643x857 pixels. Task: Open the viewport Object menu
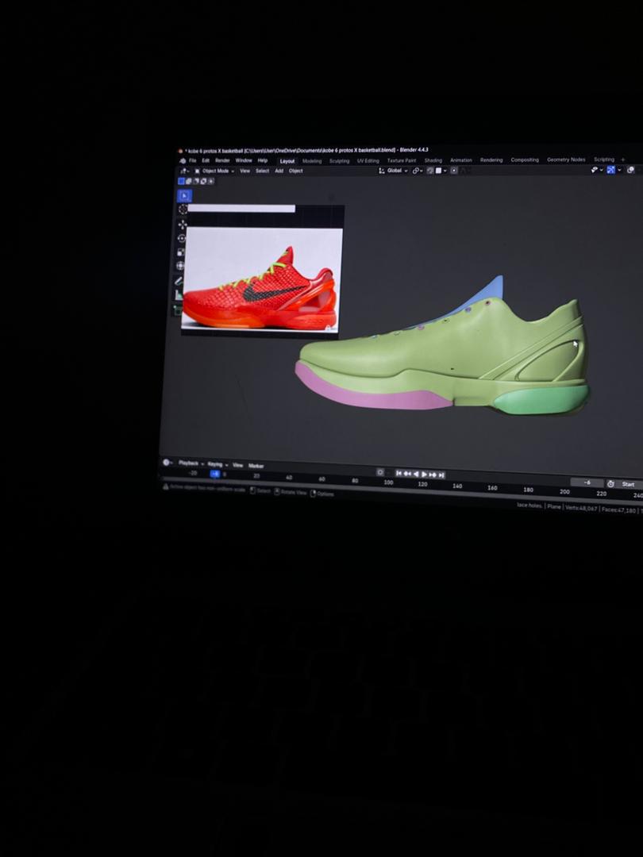pos(296,171)
